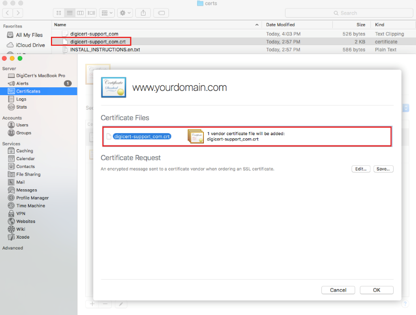Open the Finder action gear dropdown
The image size is (416, 315).
[125, 12]
